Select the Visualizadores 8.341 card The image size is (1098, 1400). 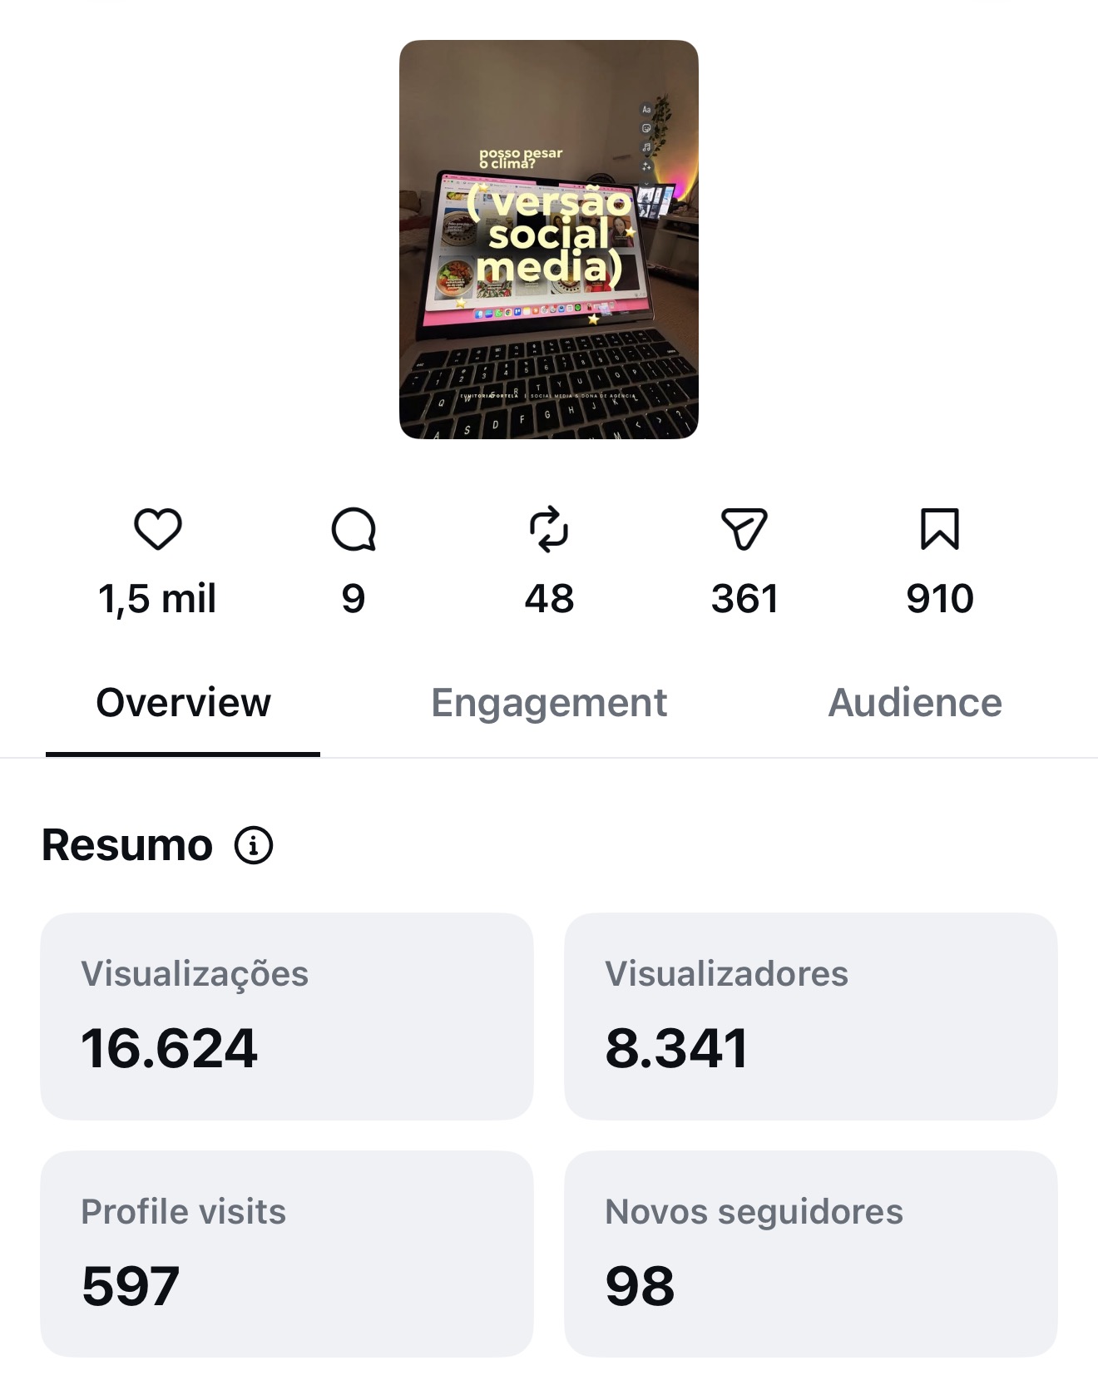point(811,1017)
